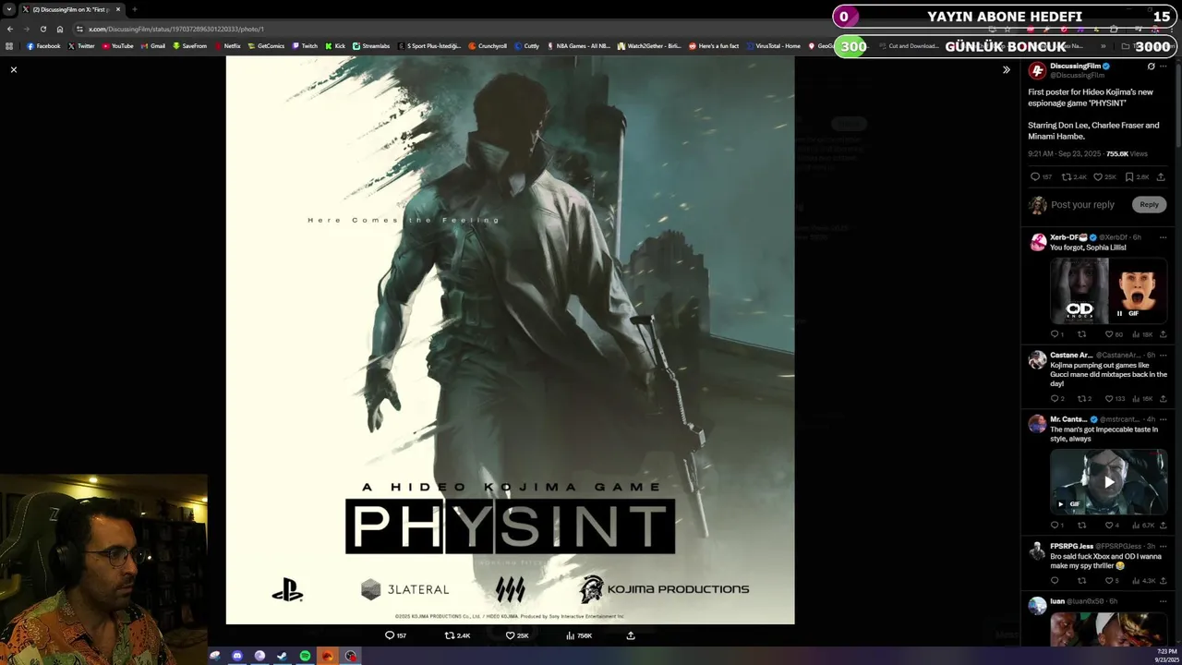Select the DiscussingFilm on X browser tab
This screenshot has width=1182, height=665.
(71, 9)
